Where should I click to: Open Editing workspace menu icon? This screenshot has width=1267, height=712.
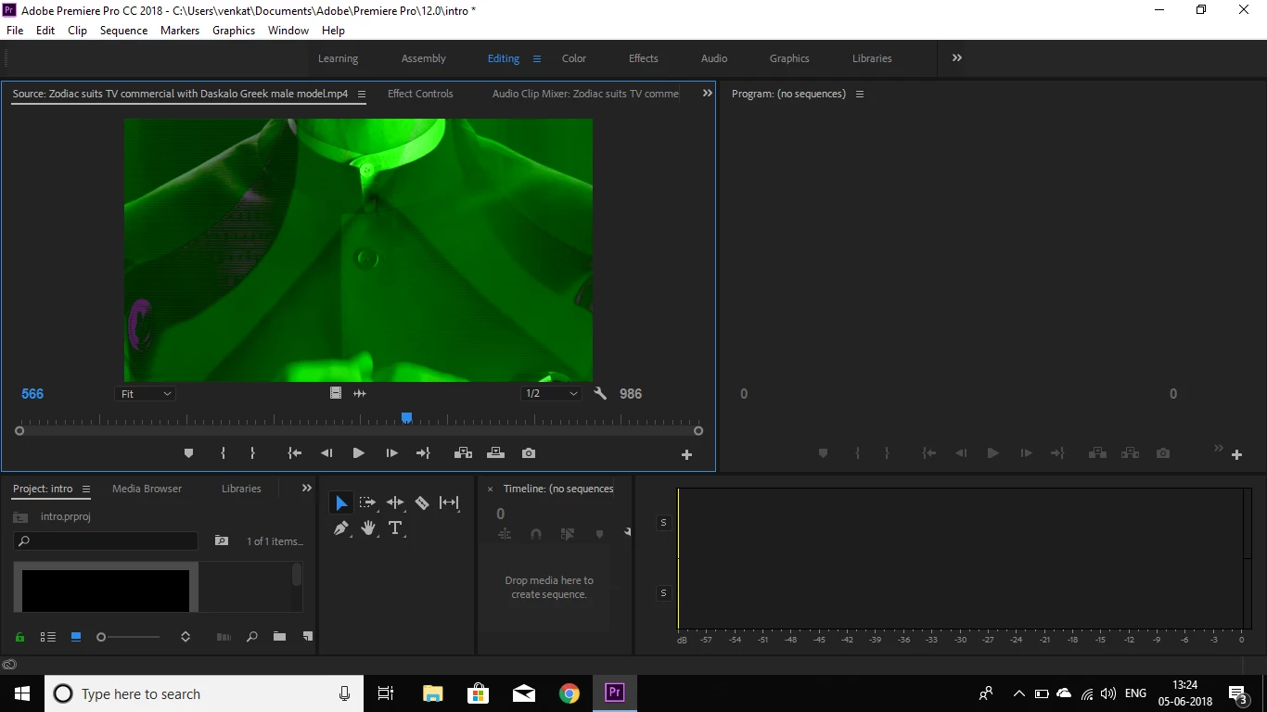point(536,58)
